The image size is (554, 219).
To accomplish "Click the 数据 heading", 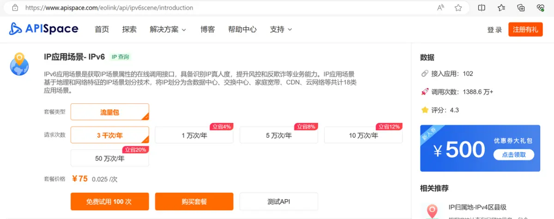I will [x=427, y=58].
